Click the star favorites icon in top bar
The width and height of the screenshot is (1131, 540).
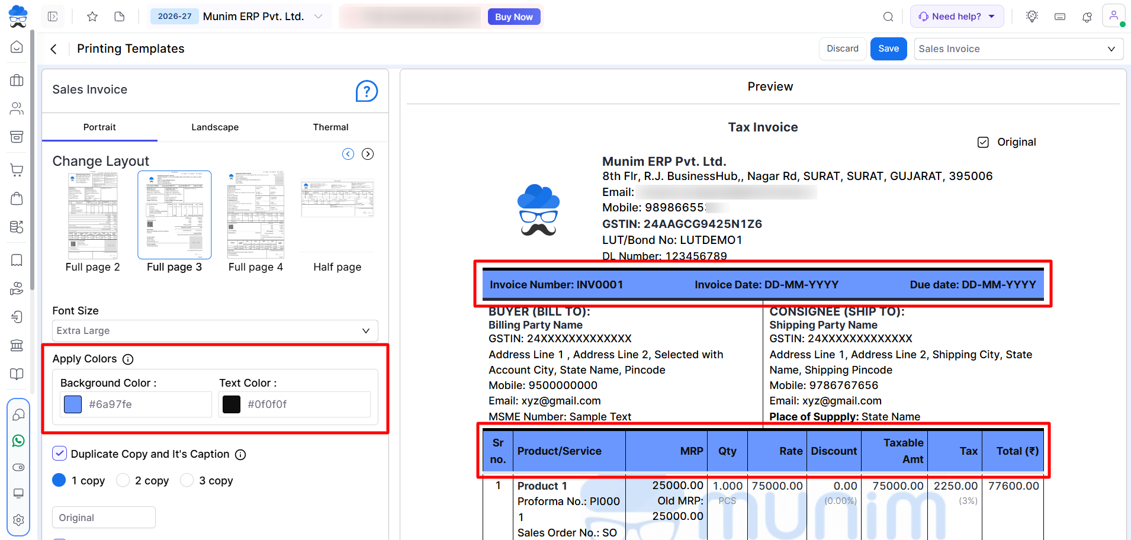coord(92,17)
